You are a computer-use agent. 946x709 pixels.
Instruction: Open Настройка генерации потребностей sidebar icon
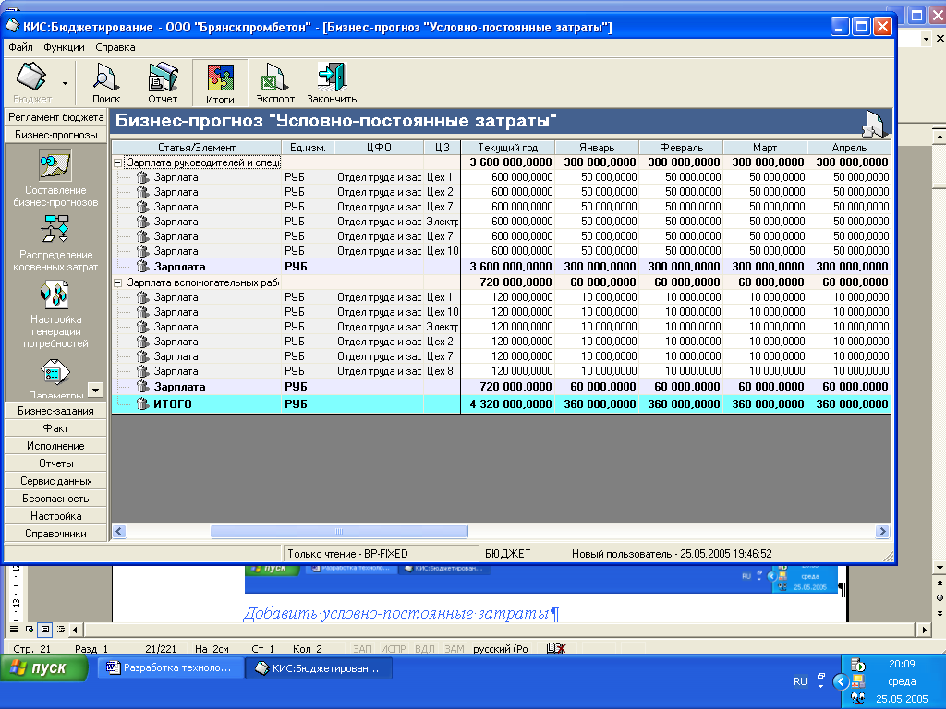pyautogui.click(x=55, y=295)
